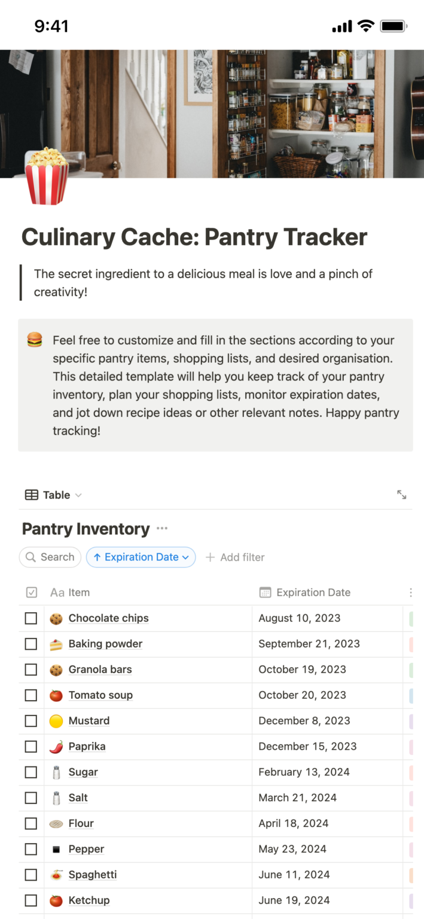This screenshot has height=919, width=424.
Task: Open the Table view dropdown
Action: pos(77,495)
